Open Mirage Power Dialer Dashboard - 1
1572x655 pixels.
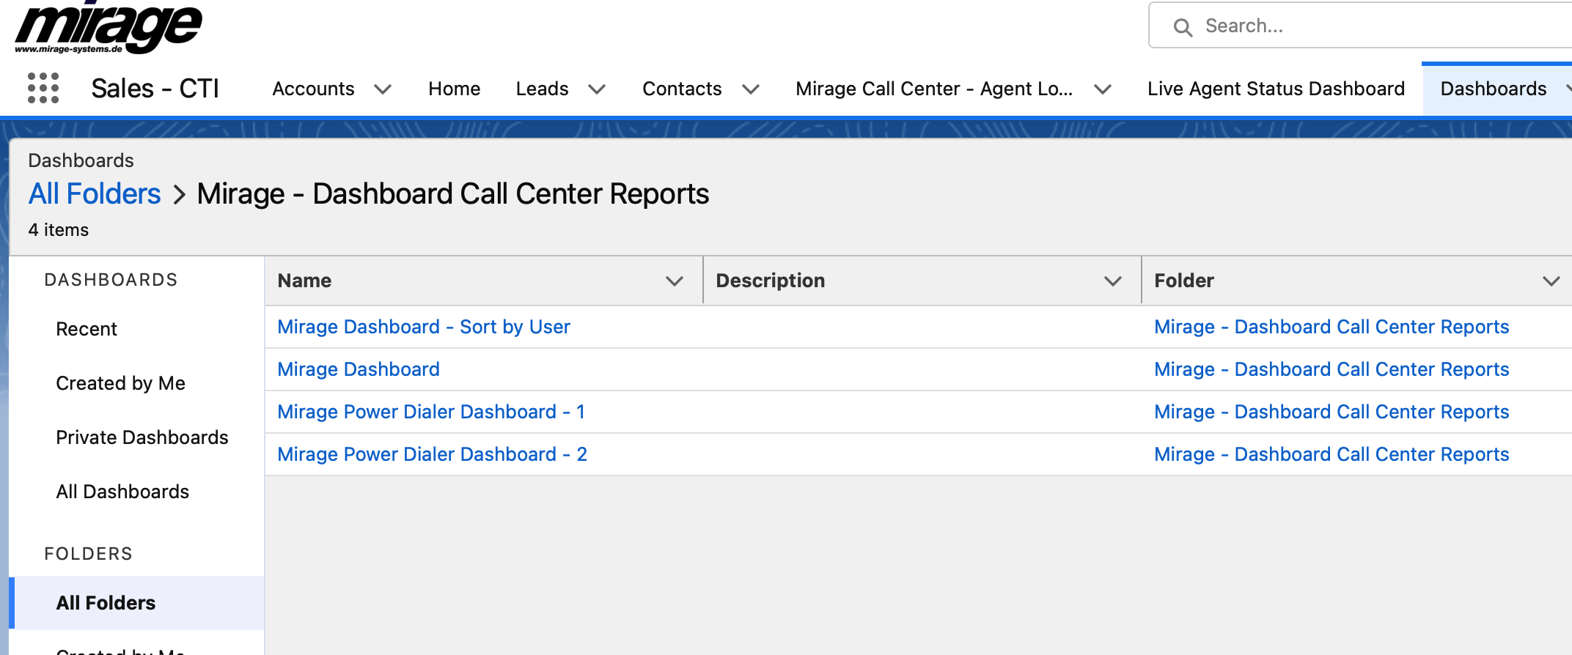[x=431, y=412]
